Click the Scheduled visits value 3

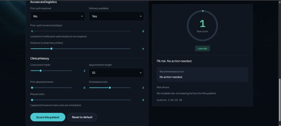143,88
